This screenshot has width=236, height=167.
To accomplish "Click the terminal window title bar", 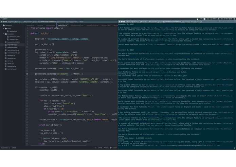I will (x=177, y=22).
